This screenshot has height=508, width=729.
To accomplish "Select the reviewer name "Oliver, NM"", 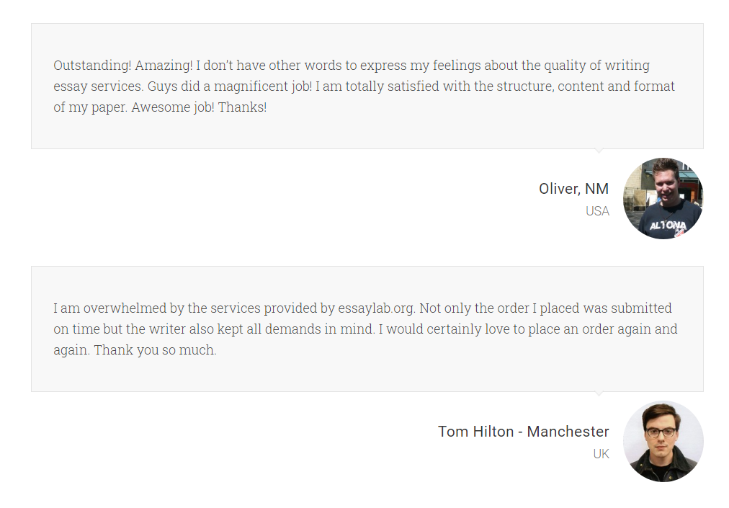I will tap(573, 189).
